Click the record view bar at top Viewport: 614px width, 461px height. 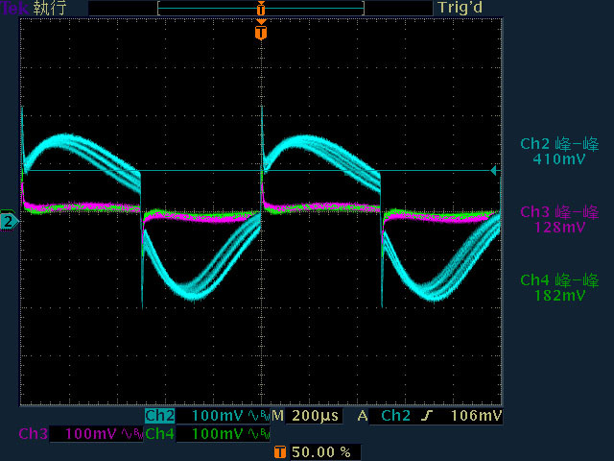261,8
